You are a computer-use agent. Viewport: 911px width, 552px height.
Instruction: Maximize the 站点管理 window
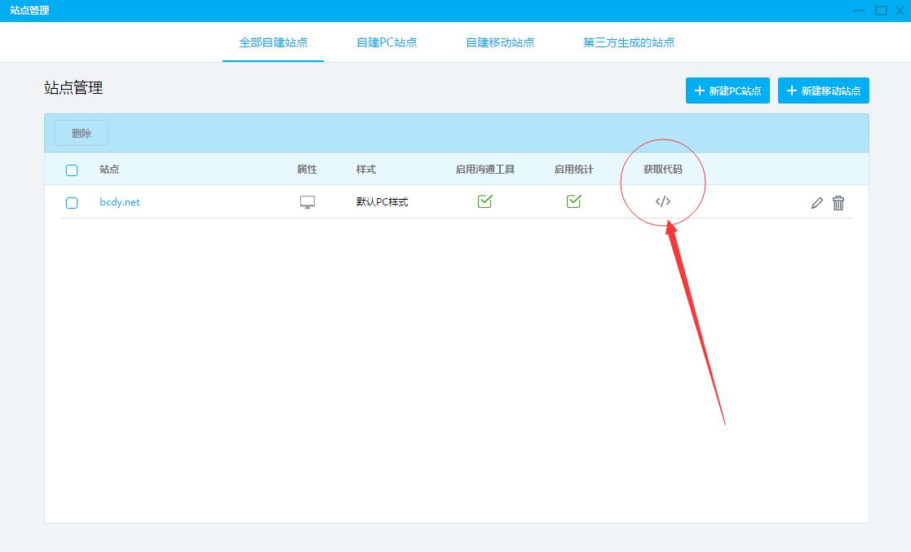(x=882, y=11)
